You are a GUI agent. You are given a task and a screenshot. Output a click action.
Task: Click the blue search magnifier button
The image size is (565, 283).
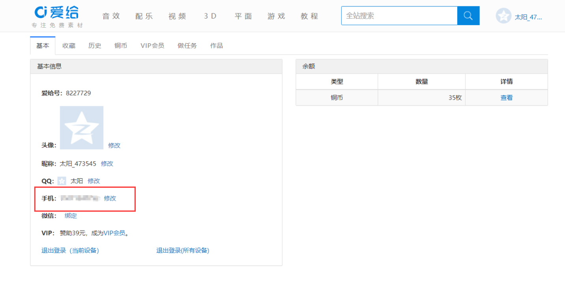tap(468, 16)
